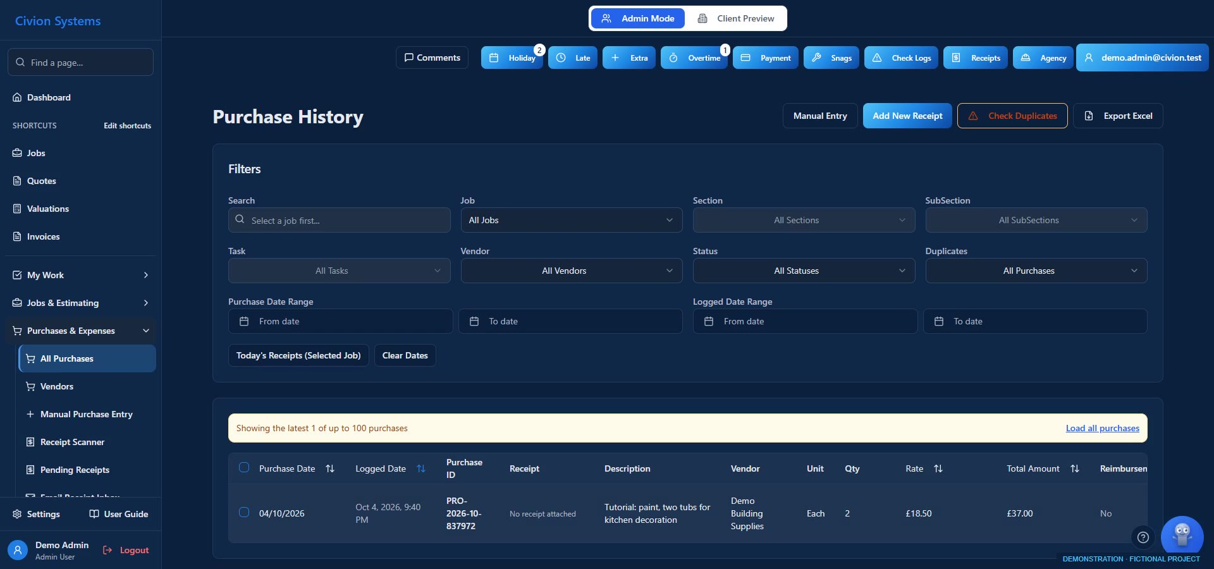Viewport: 1214px width, 569px height.
Task: Open the demo.admin@civion.test user menu
Action: coord(1143,58)
